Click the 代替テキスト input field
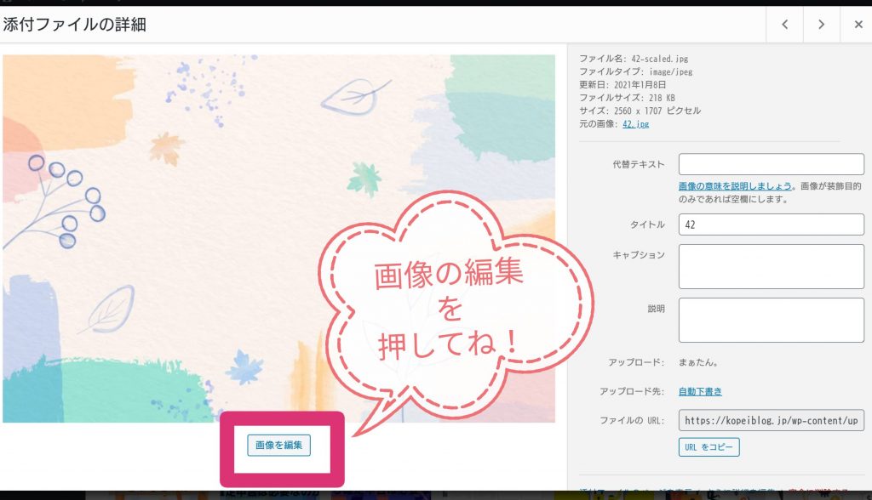The image size is (872, 500). click(x=771, y=164)
